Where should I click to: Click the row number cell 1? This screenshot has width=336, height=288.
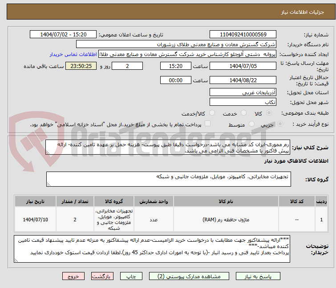321,220
